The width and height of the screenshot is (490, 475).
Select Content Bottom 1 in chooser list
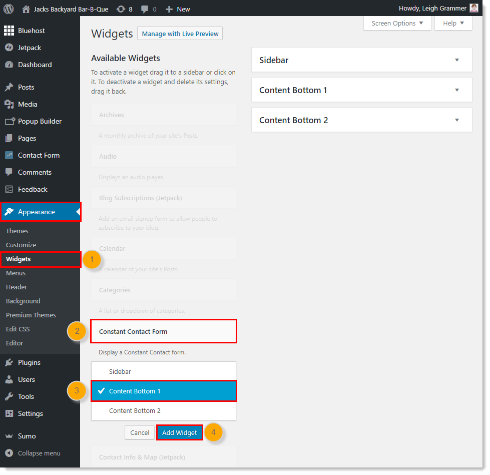click(164, 391)
